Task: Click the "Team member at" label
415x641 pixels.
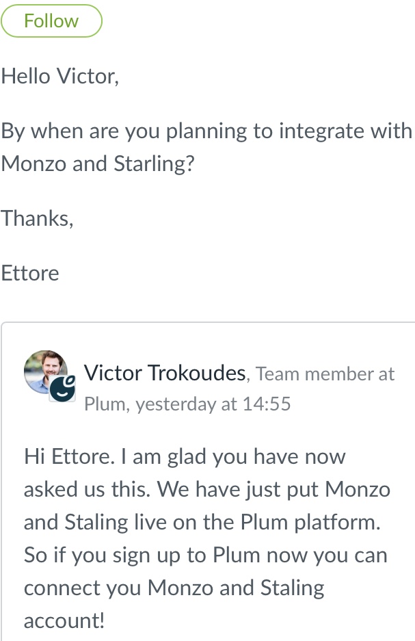Action: coord(325,374)
